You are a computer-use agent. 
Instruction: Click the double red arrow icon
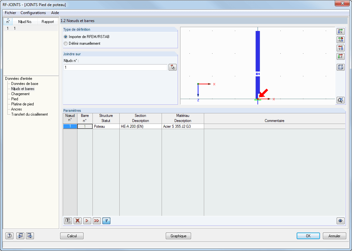(97, 221)
